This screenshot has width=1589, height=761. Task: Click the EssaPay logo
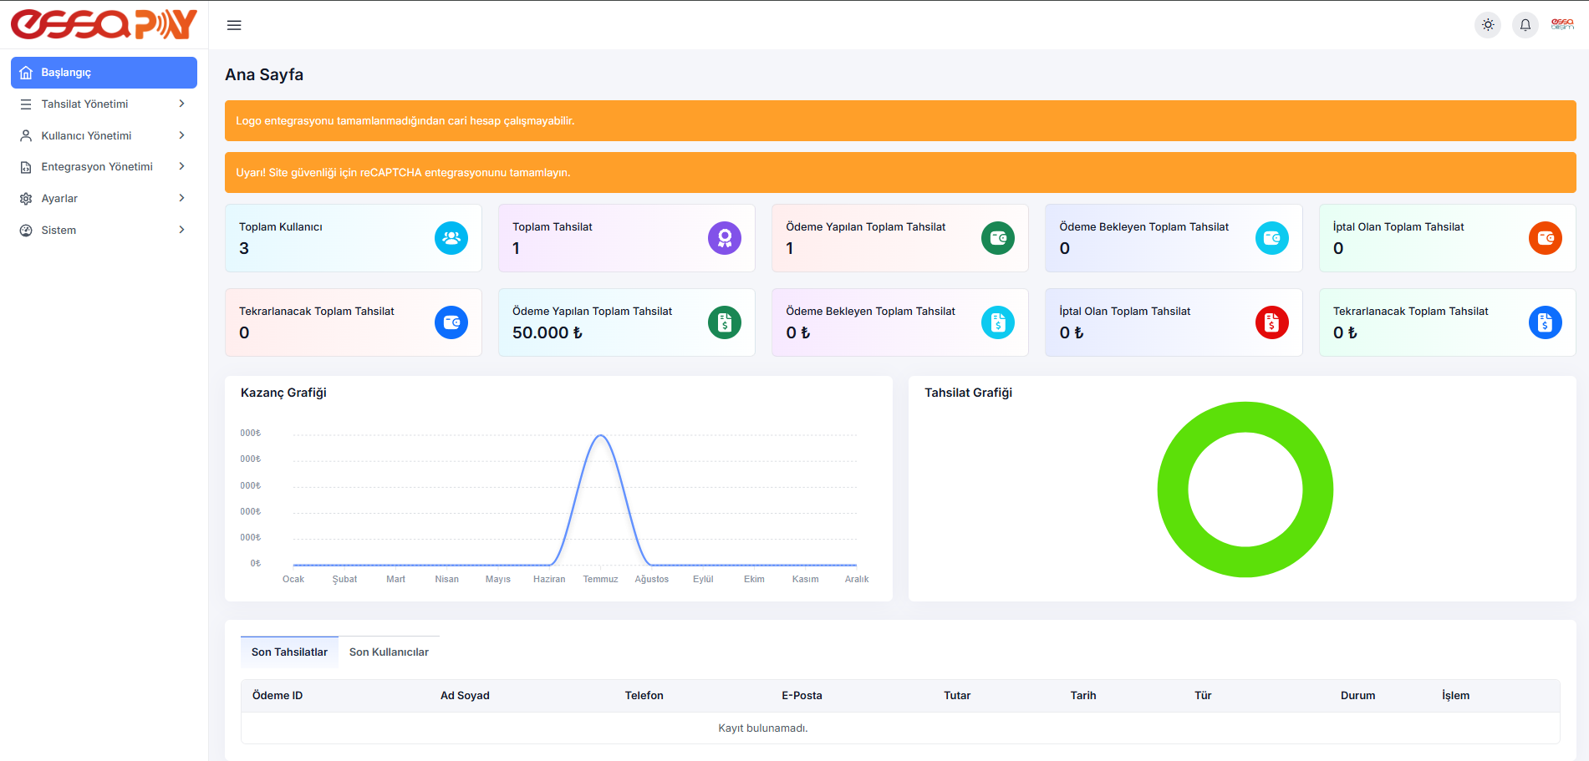tap(104, 25)
